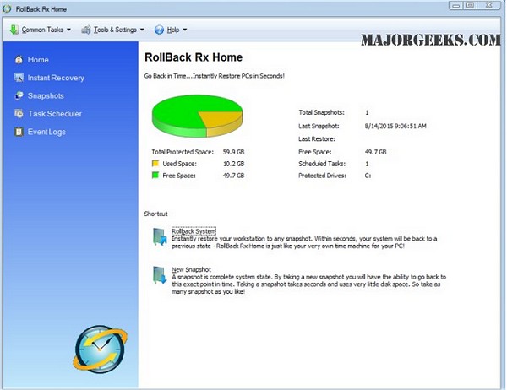Click the Protected Drives value C:
The image size is (507, 390).
368,176
